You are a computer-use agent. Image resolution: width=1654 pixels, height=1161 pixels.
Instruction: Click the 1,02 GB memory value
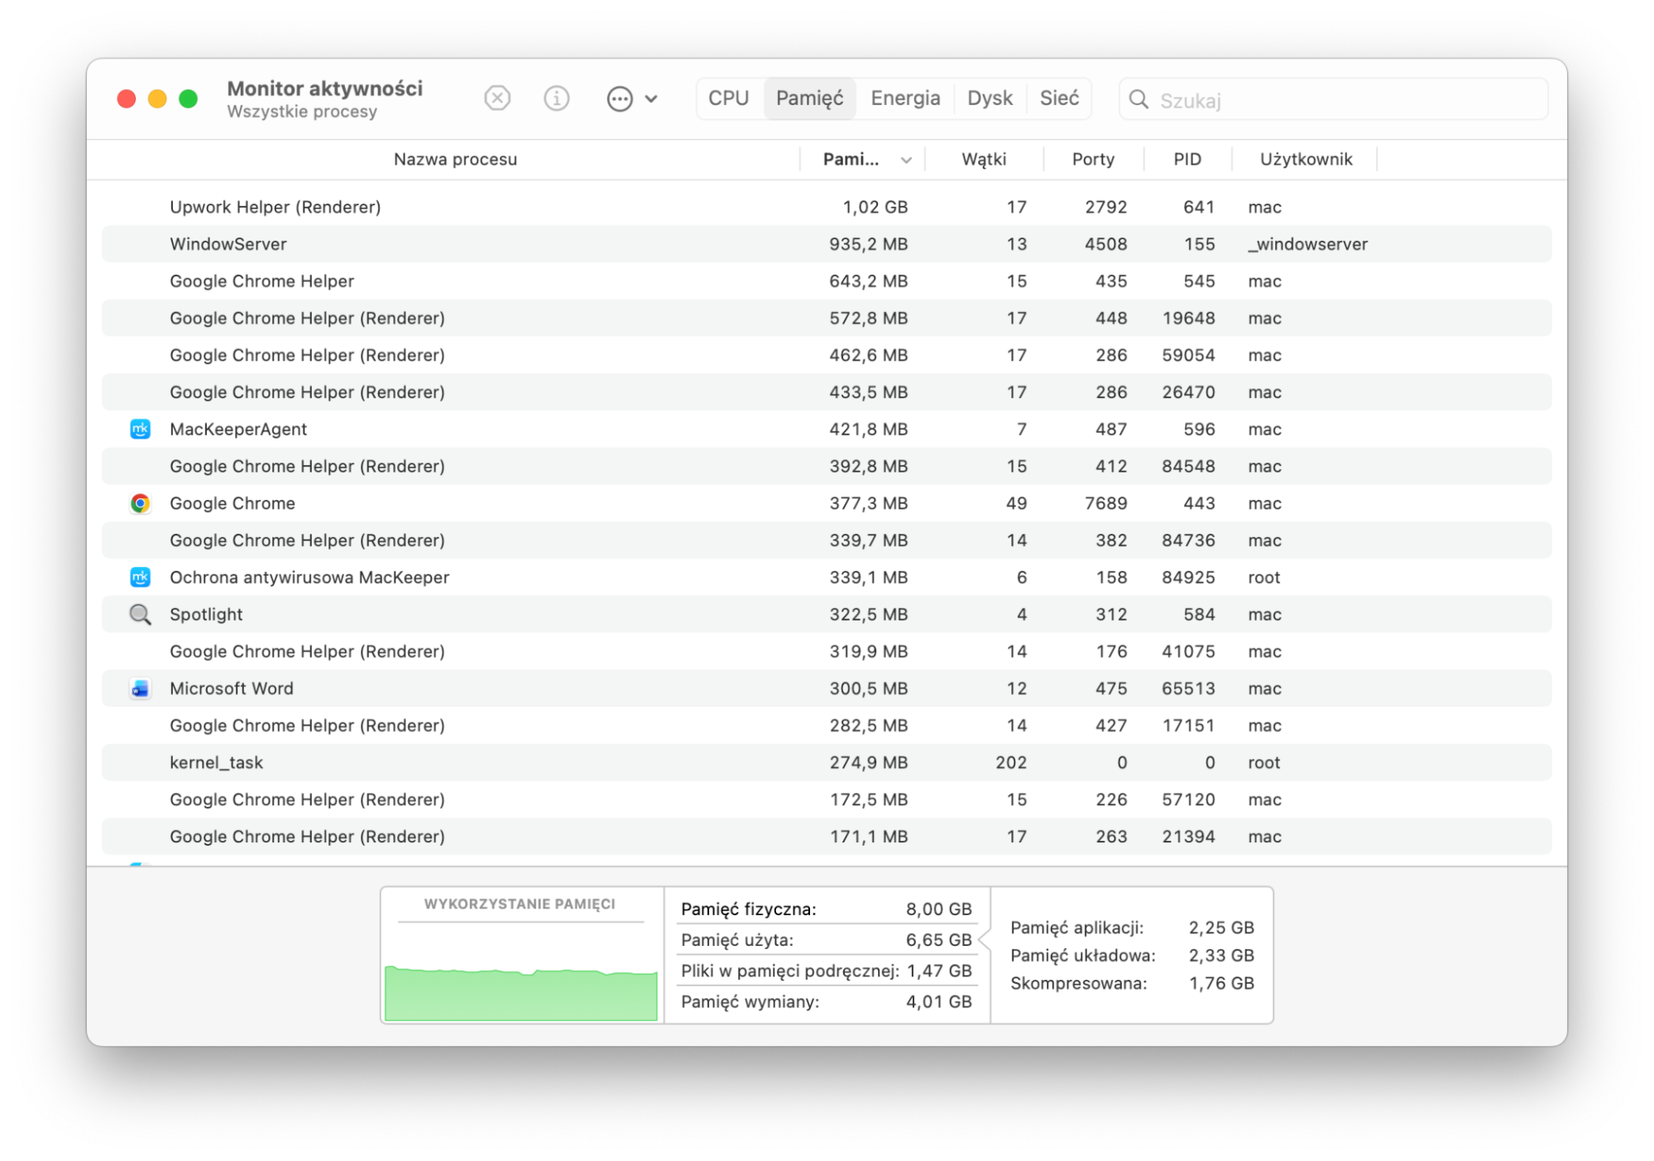tap(875, 207)
